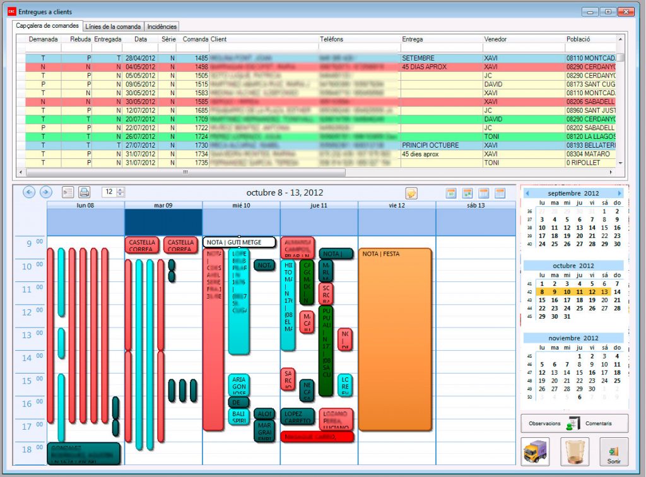This screenshot has height=477, width=646.
Task: Go to next week with the right arrow icon
Action: pyautogui.click(x=45, y=192)
